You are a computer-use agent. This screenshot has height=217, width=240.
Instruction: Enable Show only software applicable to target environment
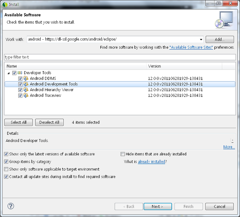point(6,169)
